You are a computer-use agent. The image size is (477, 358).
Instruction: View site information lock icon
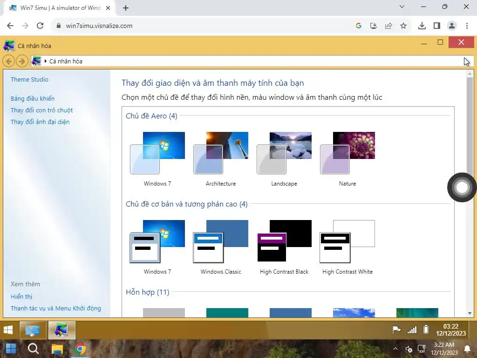(59, 26)
